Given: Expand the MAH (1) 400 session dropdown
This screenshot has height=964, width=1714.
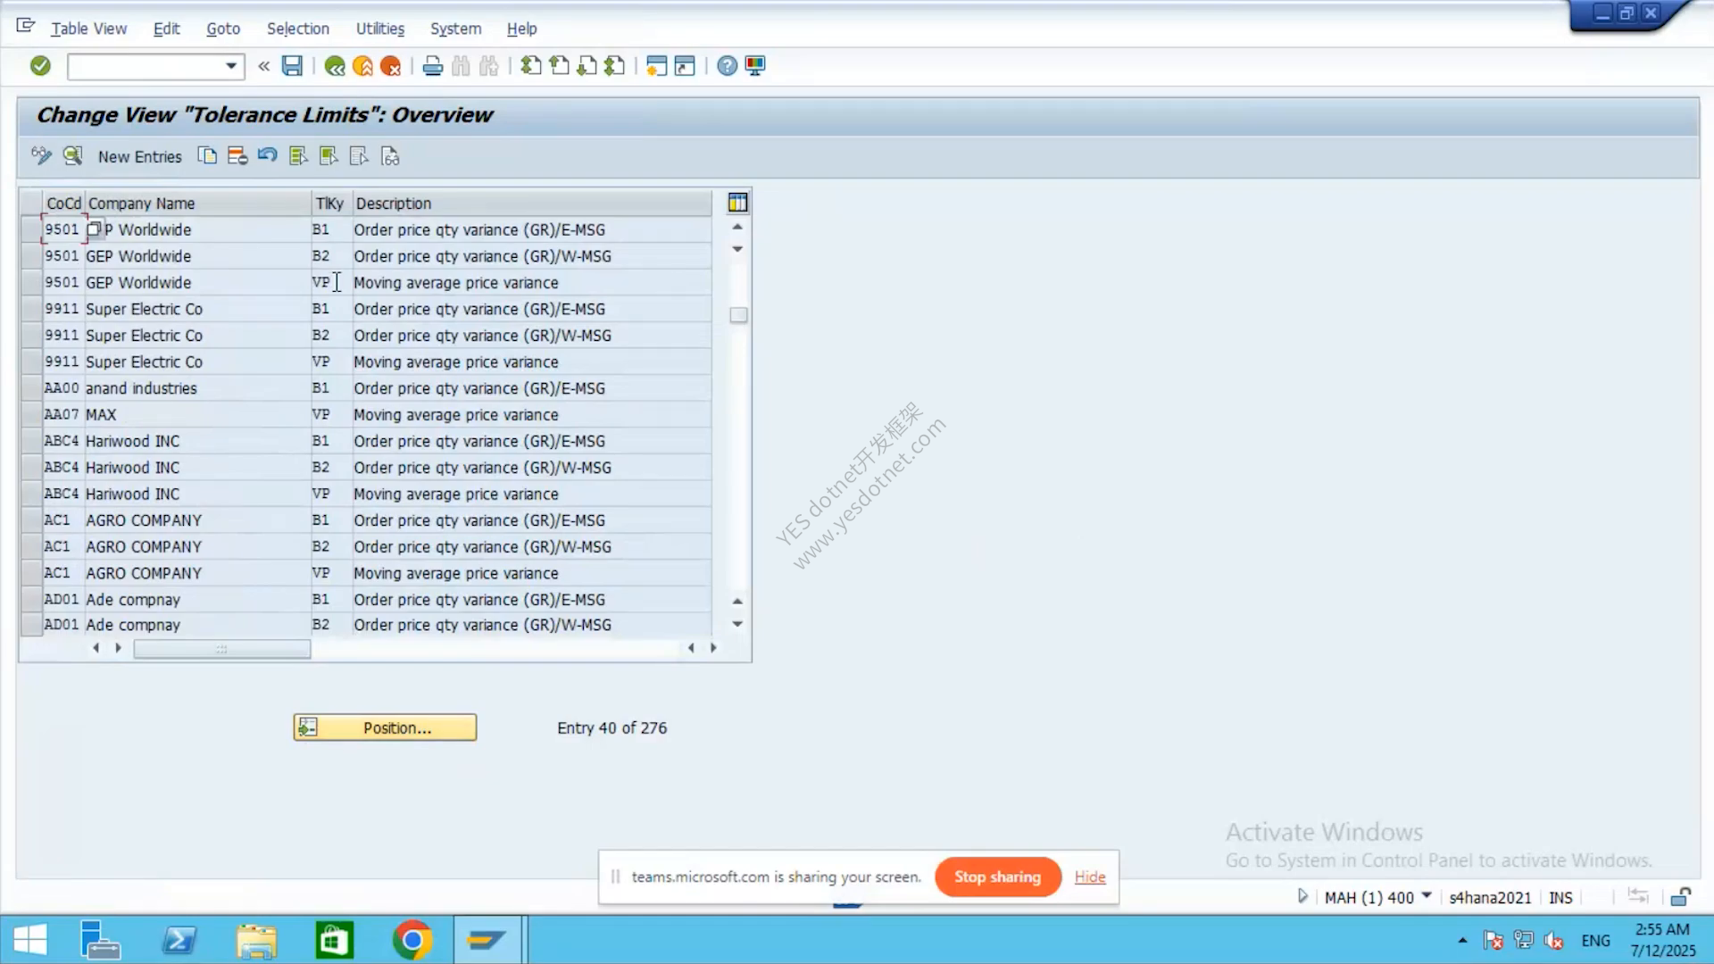Looking at the screenshot, I should pyautogui.click(x=1427, y=896).
